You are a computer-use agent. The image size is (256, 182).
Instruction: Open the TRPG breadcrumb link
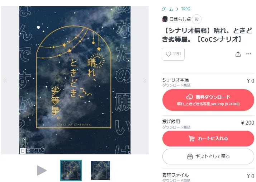[x=186, y=9]
